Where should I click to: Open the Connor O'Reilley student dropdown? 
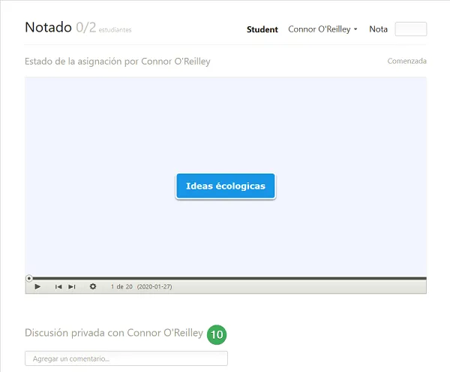(322, 29)
